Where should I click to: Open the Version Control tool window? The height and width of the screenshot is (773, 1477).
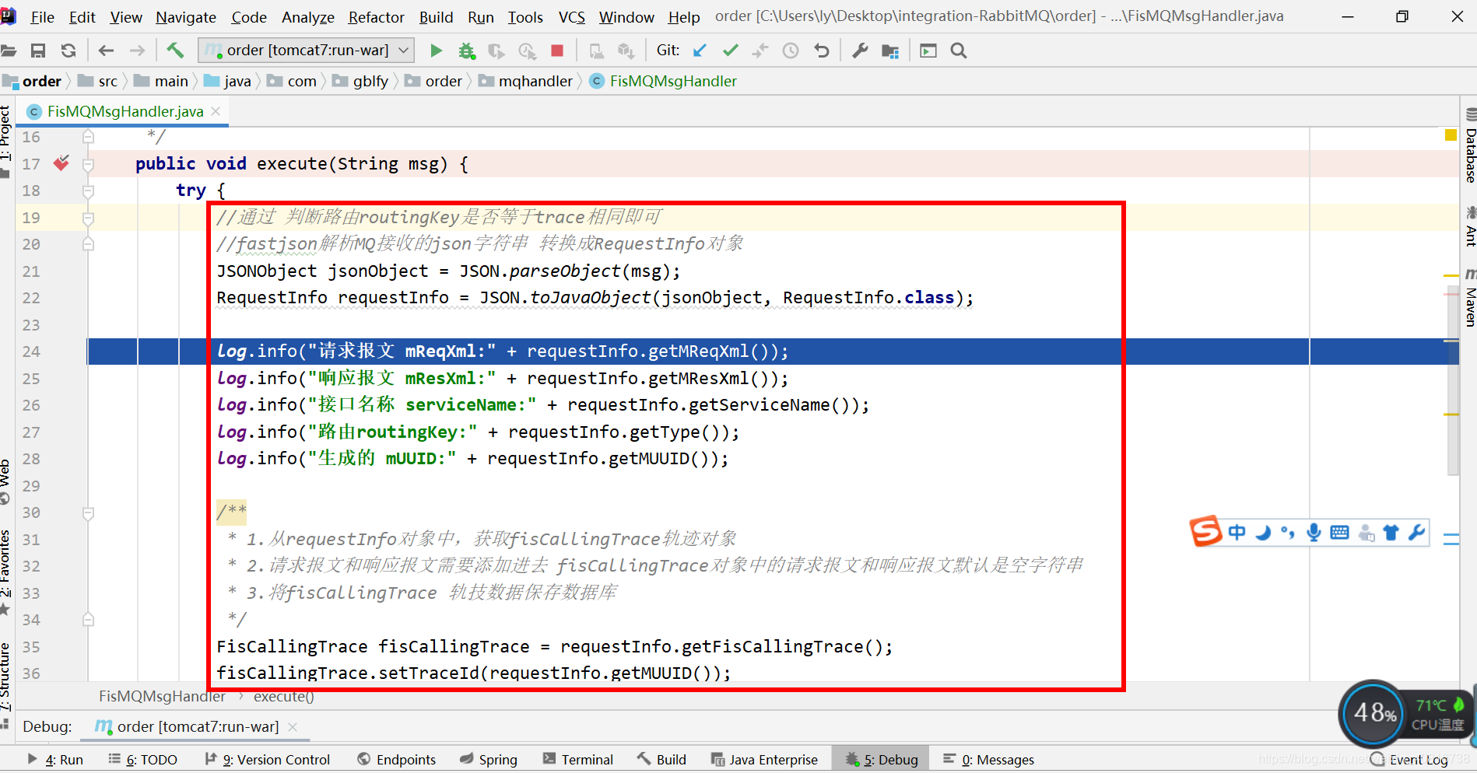click(268, 760)
